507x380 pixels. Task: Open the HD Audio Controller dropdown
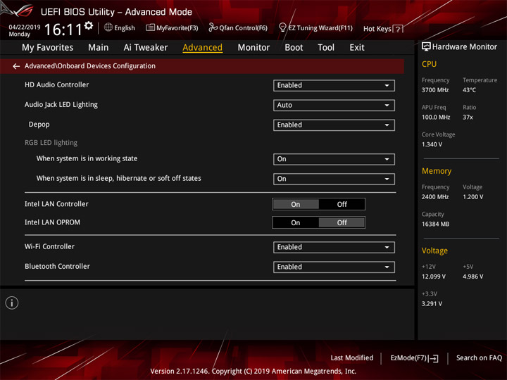coord(334,85)
